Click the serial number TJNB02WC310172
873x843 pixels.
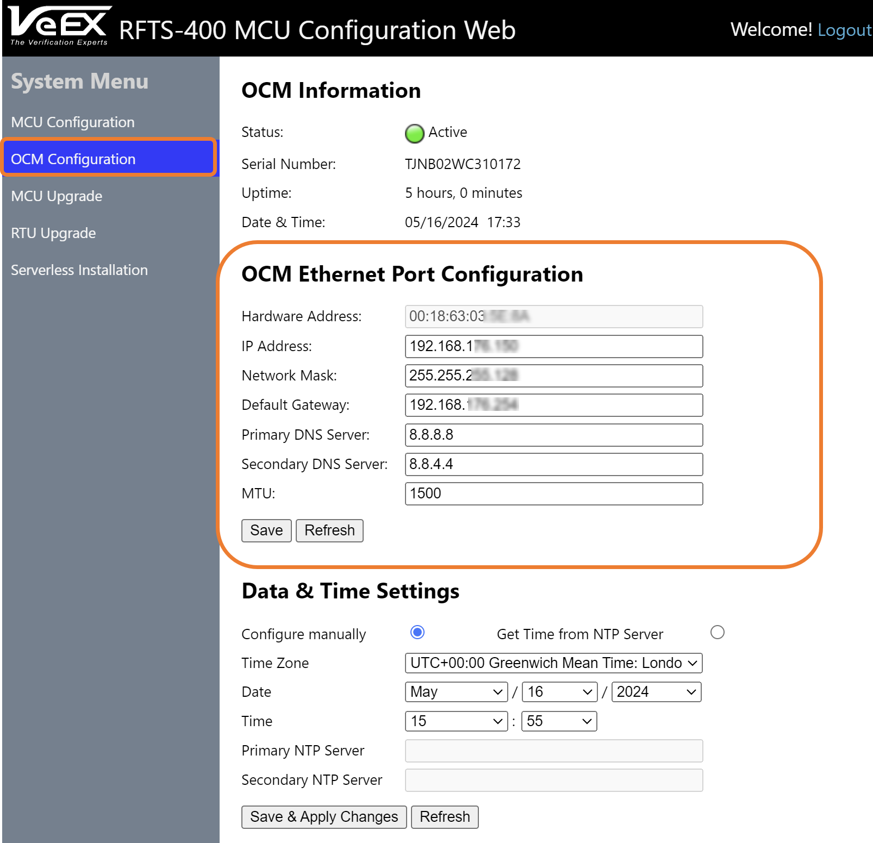(463, 164)
